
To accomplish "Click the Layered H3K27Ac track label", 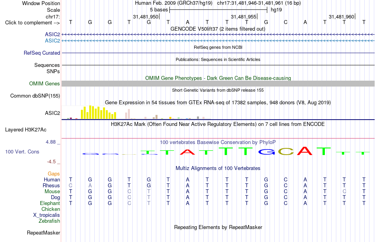I will (26, 130).
